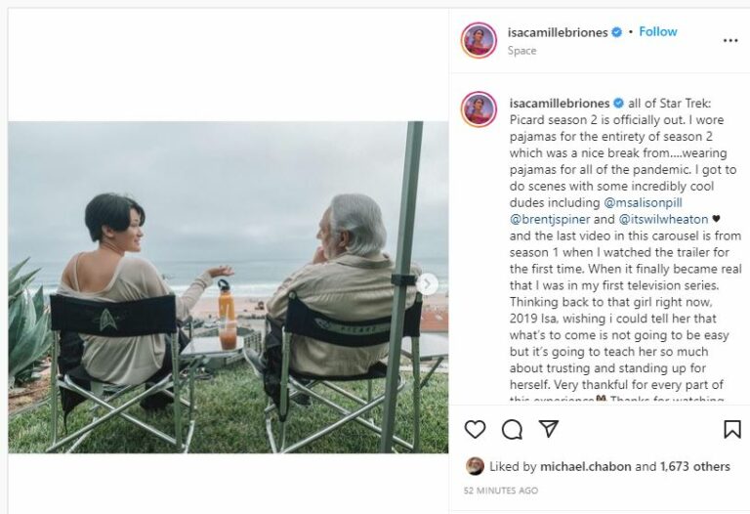Go to next carousel photo arrow
Screen dimensions: 750x514
click(427, 284)
